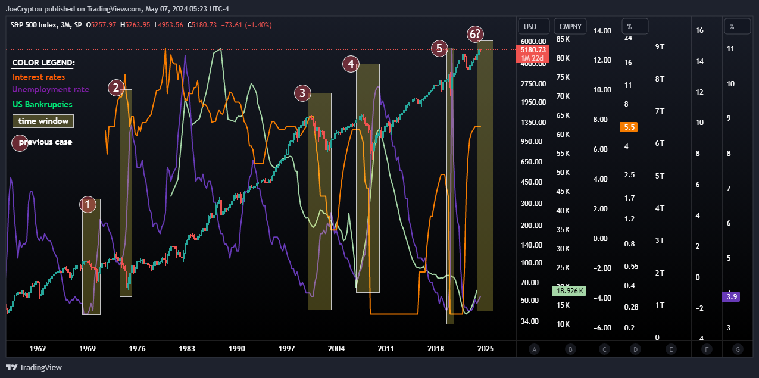
Task: Click case marker 1 near 1969
Action: click(x=88, y=205)
